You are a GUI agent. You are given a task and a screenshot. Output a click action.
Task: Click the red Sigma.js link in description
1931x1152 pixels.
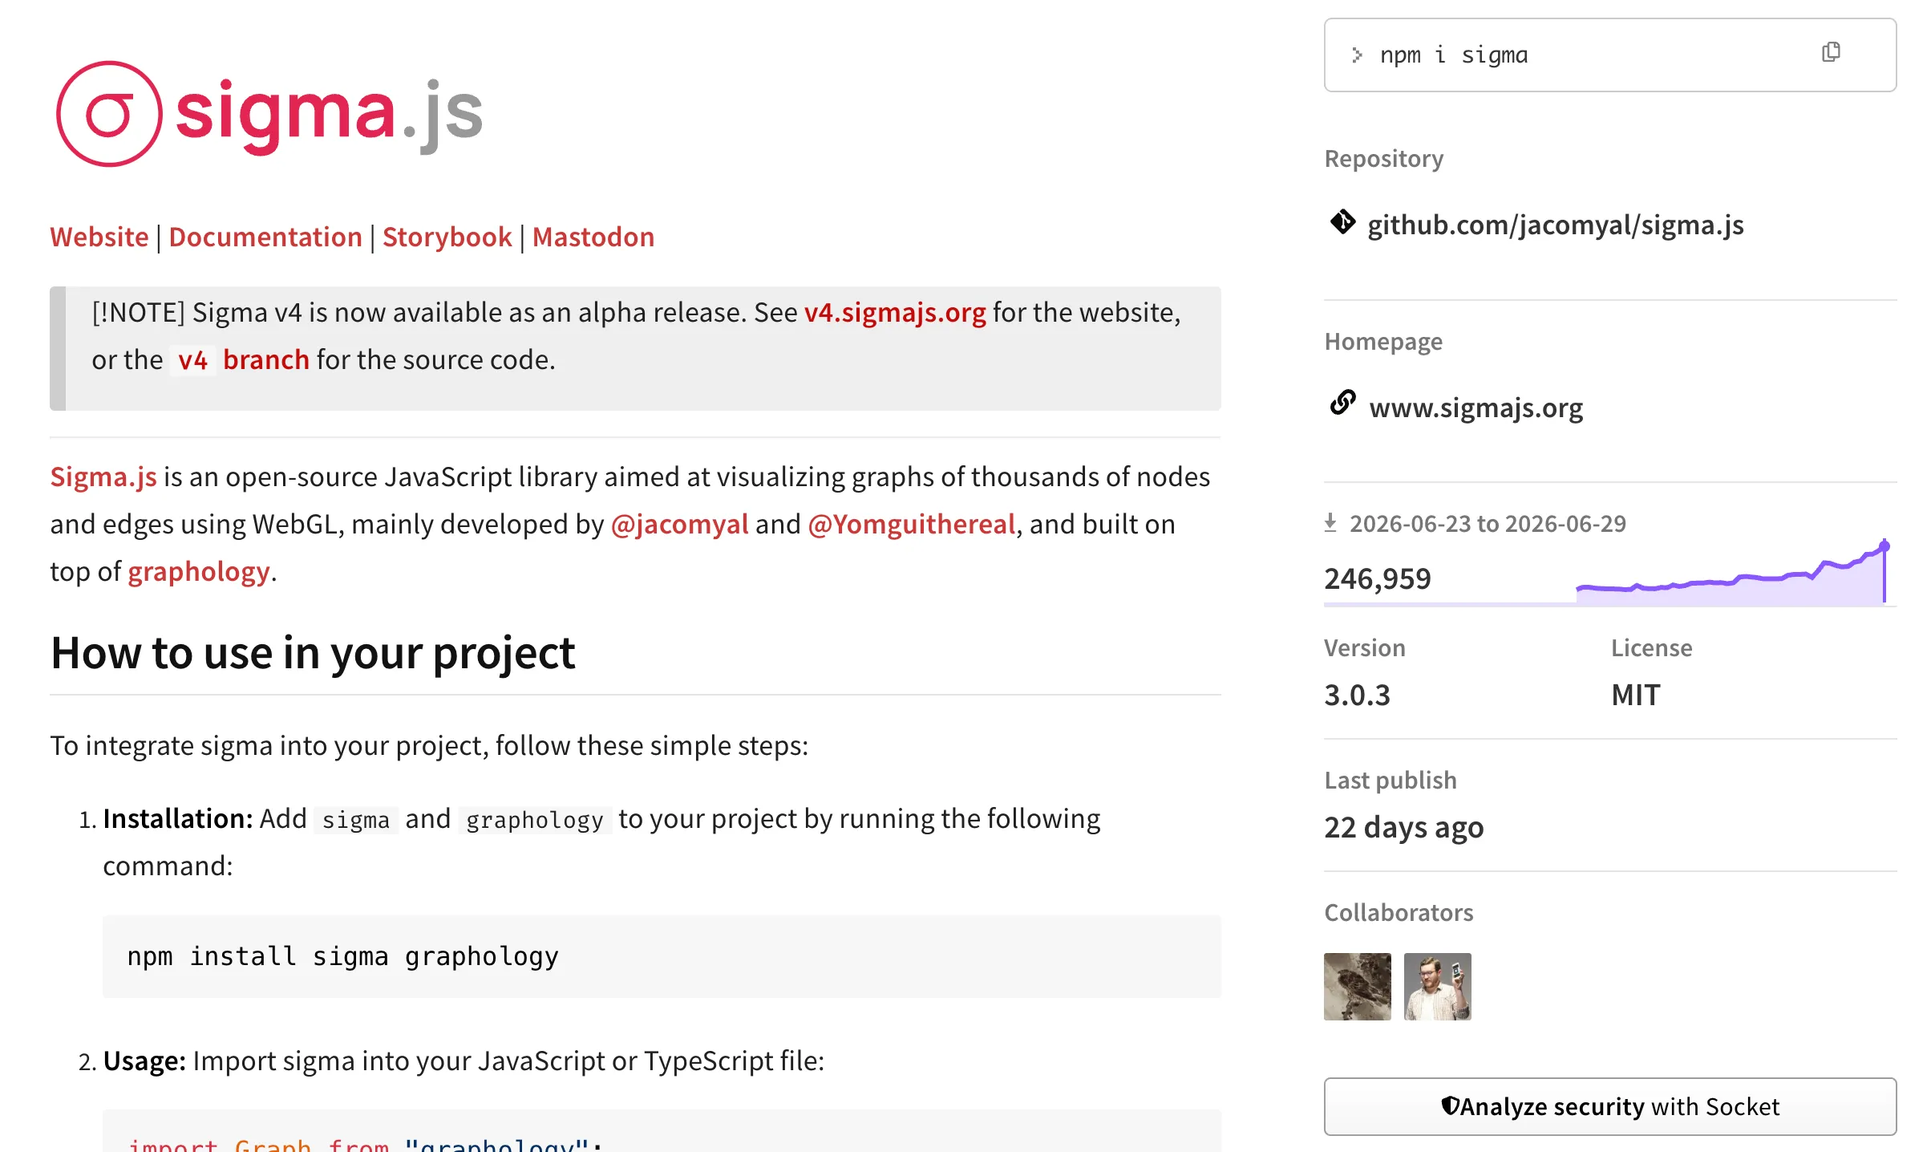pyautogui.click(x=103, y=477)
